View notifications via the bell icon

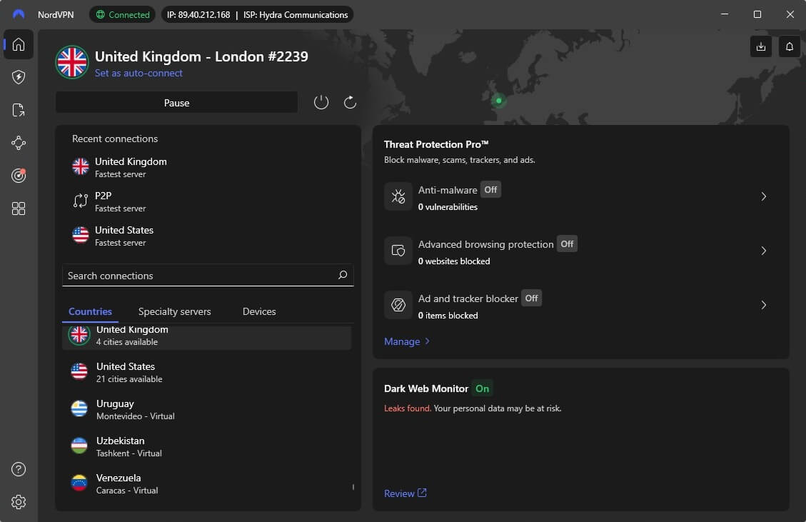(789, 46)
